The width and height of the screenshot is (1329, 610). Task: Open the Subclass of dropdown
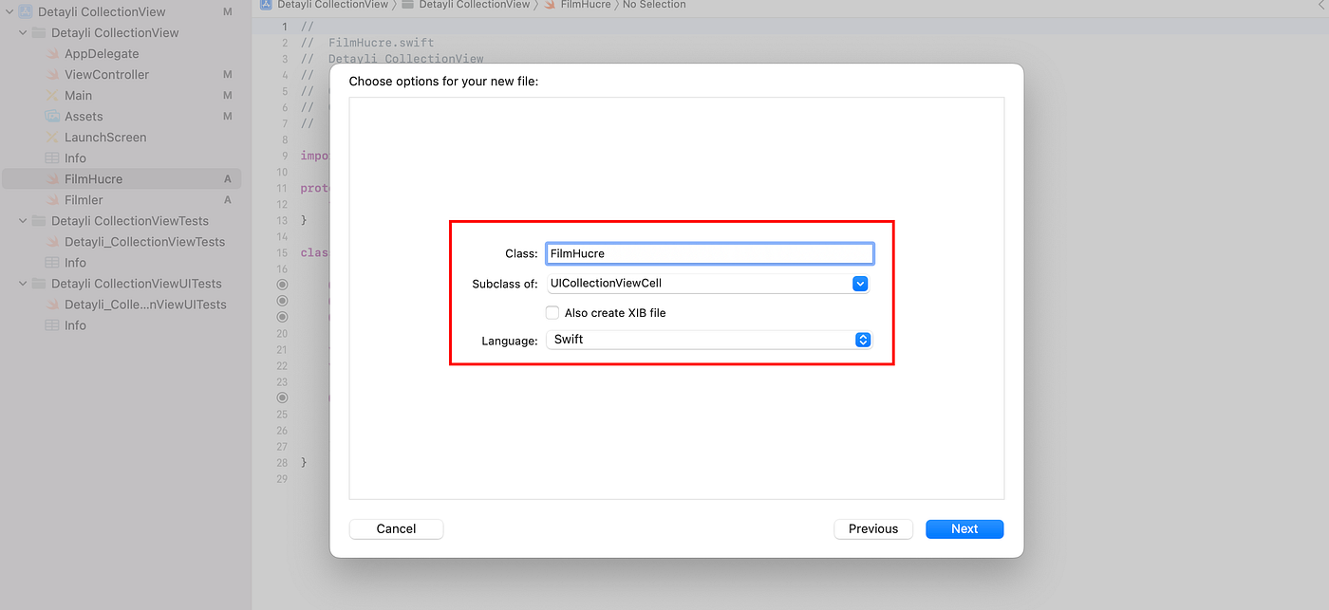(860, 283)
